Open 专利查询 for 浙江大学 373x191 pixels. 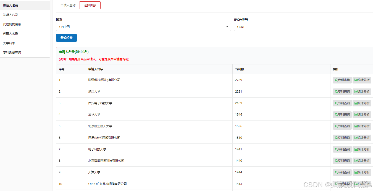point(342,91)
